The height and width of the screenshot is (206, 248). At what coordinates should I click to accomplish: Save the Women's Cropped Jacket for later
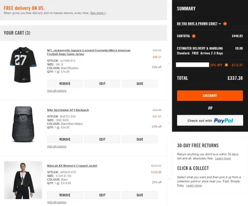click(x=140, y=195)
